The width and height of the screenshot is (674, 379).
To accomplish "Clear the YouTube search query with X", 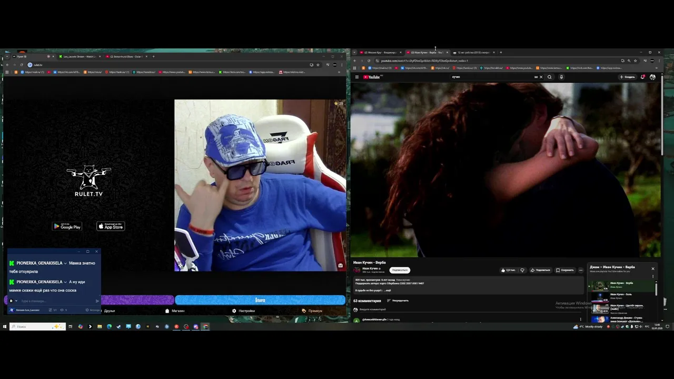I will click(x=541, y=77).
